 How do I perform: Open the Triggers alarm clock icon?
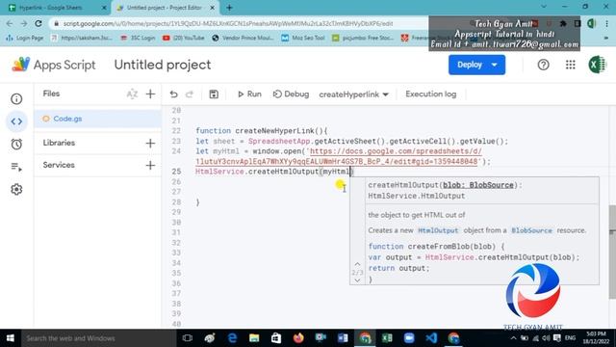pos(16,144)
